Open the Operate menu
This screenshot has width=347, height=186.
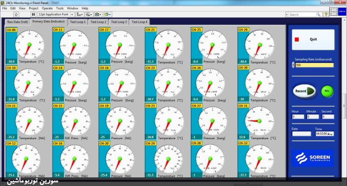[x=47, y=8]
